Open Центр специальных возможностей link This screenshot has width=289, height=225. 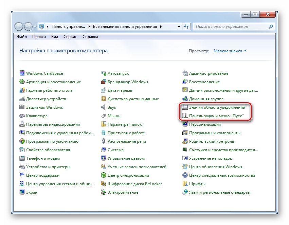(222, 175)
